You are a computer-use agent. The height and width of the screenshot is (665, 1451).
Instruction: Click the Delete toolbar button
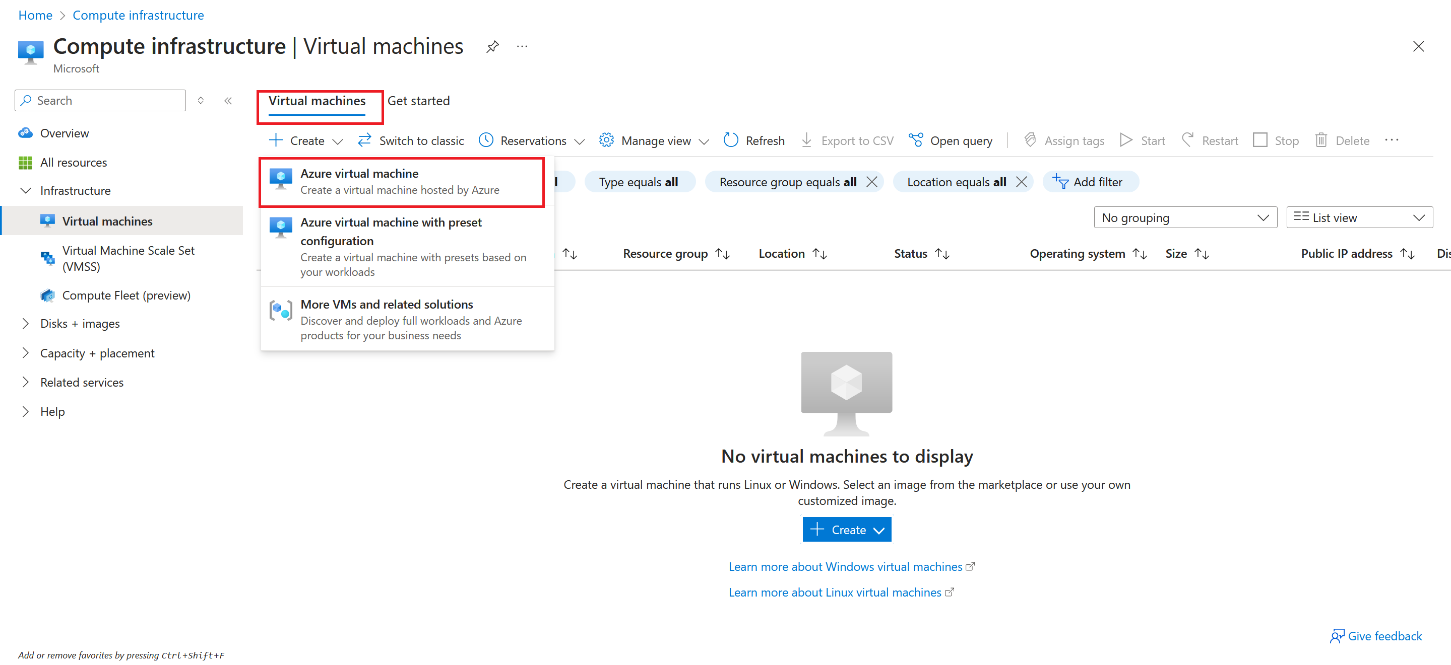click(x=1342, y=140)
